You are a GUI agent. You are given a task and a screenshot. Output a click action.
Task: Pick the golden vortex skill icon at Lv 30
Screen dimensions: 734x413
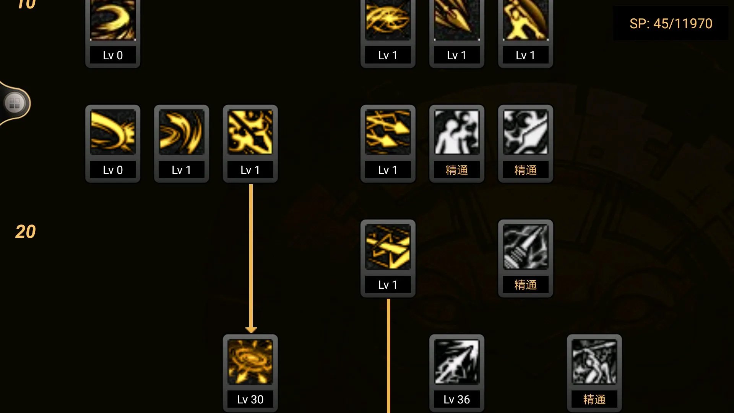pyautogui.click(x=250, y=362)
